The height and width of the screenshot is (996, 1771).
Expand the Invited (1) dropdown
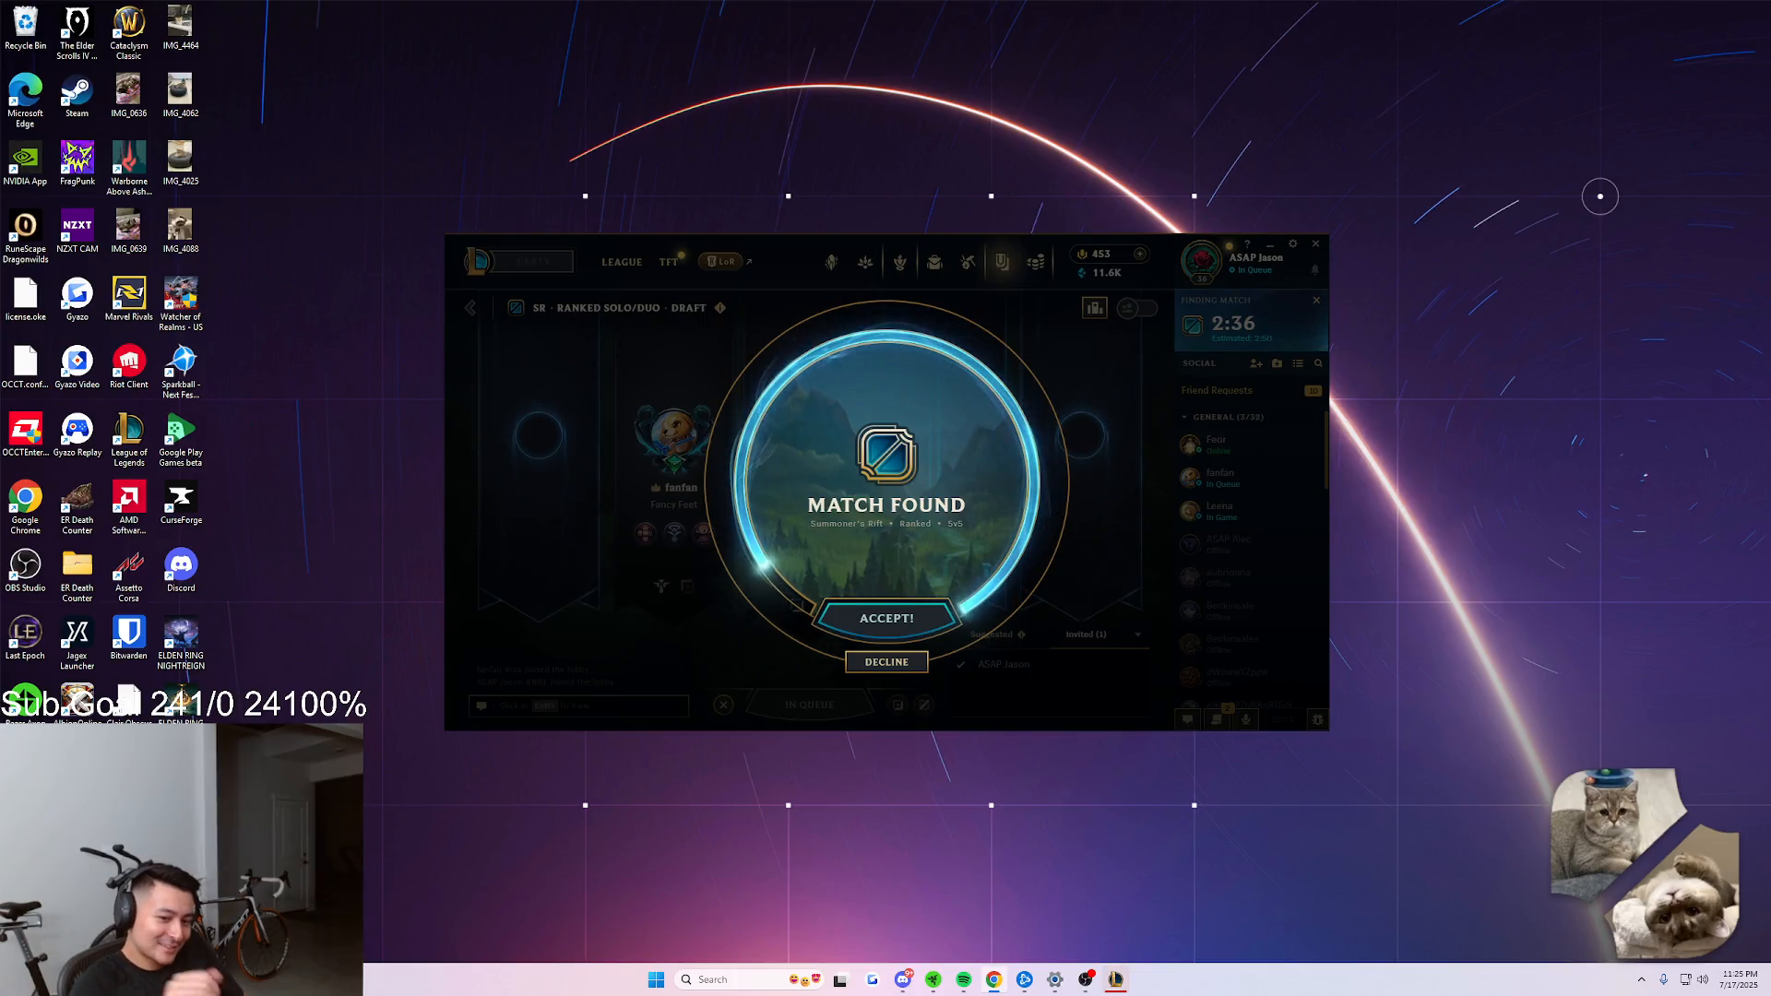click(1137, 634)
